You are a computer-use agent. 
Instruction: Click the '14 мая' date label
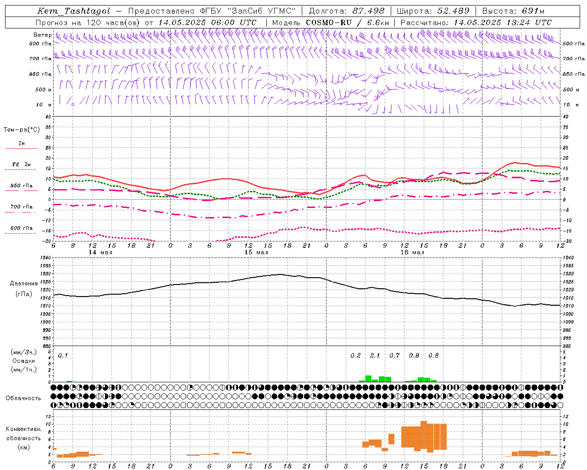(x=100, y=252)
